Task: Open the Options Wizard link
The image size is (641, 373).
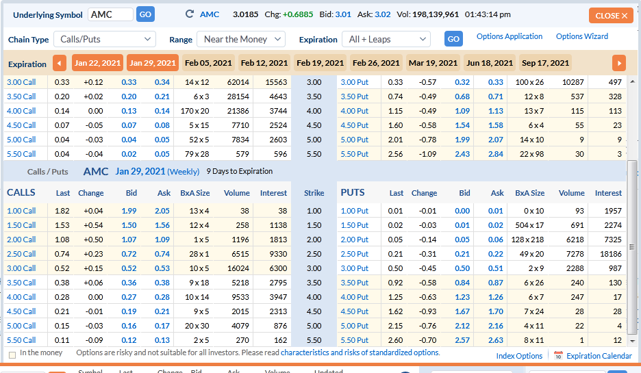Action: [x=581, y=37]
